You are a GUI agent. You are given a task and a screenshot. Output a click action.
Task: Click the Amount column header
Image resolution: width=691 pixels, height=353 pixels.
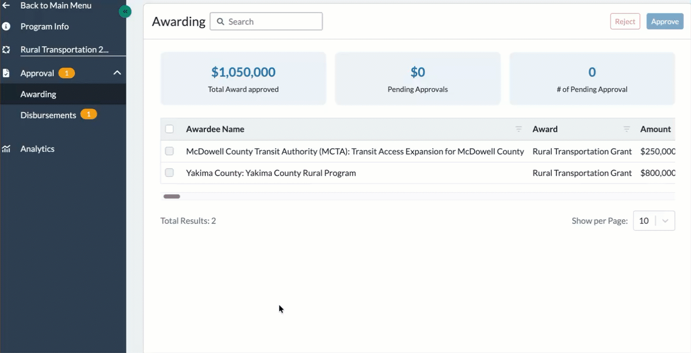coord(656,129)
